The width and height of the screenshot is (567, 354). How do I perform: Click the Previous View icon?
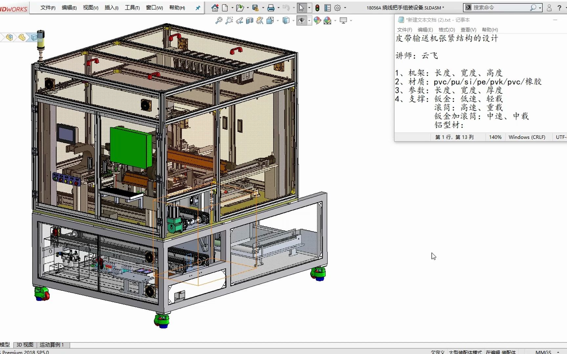pos(240,21)
